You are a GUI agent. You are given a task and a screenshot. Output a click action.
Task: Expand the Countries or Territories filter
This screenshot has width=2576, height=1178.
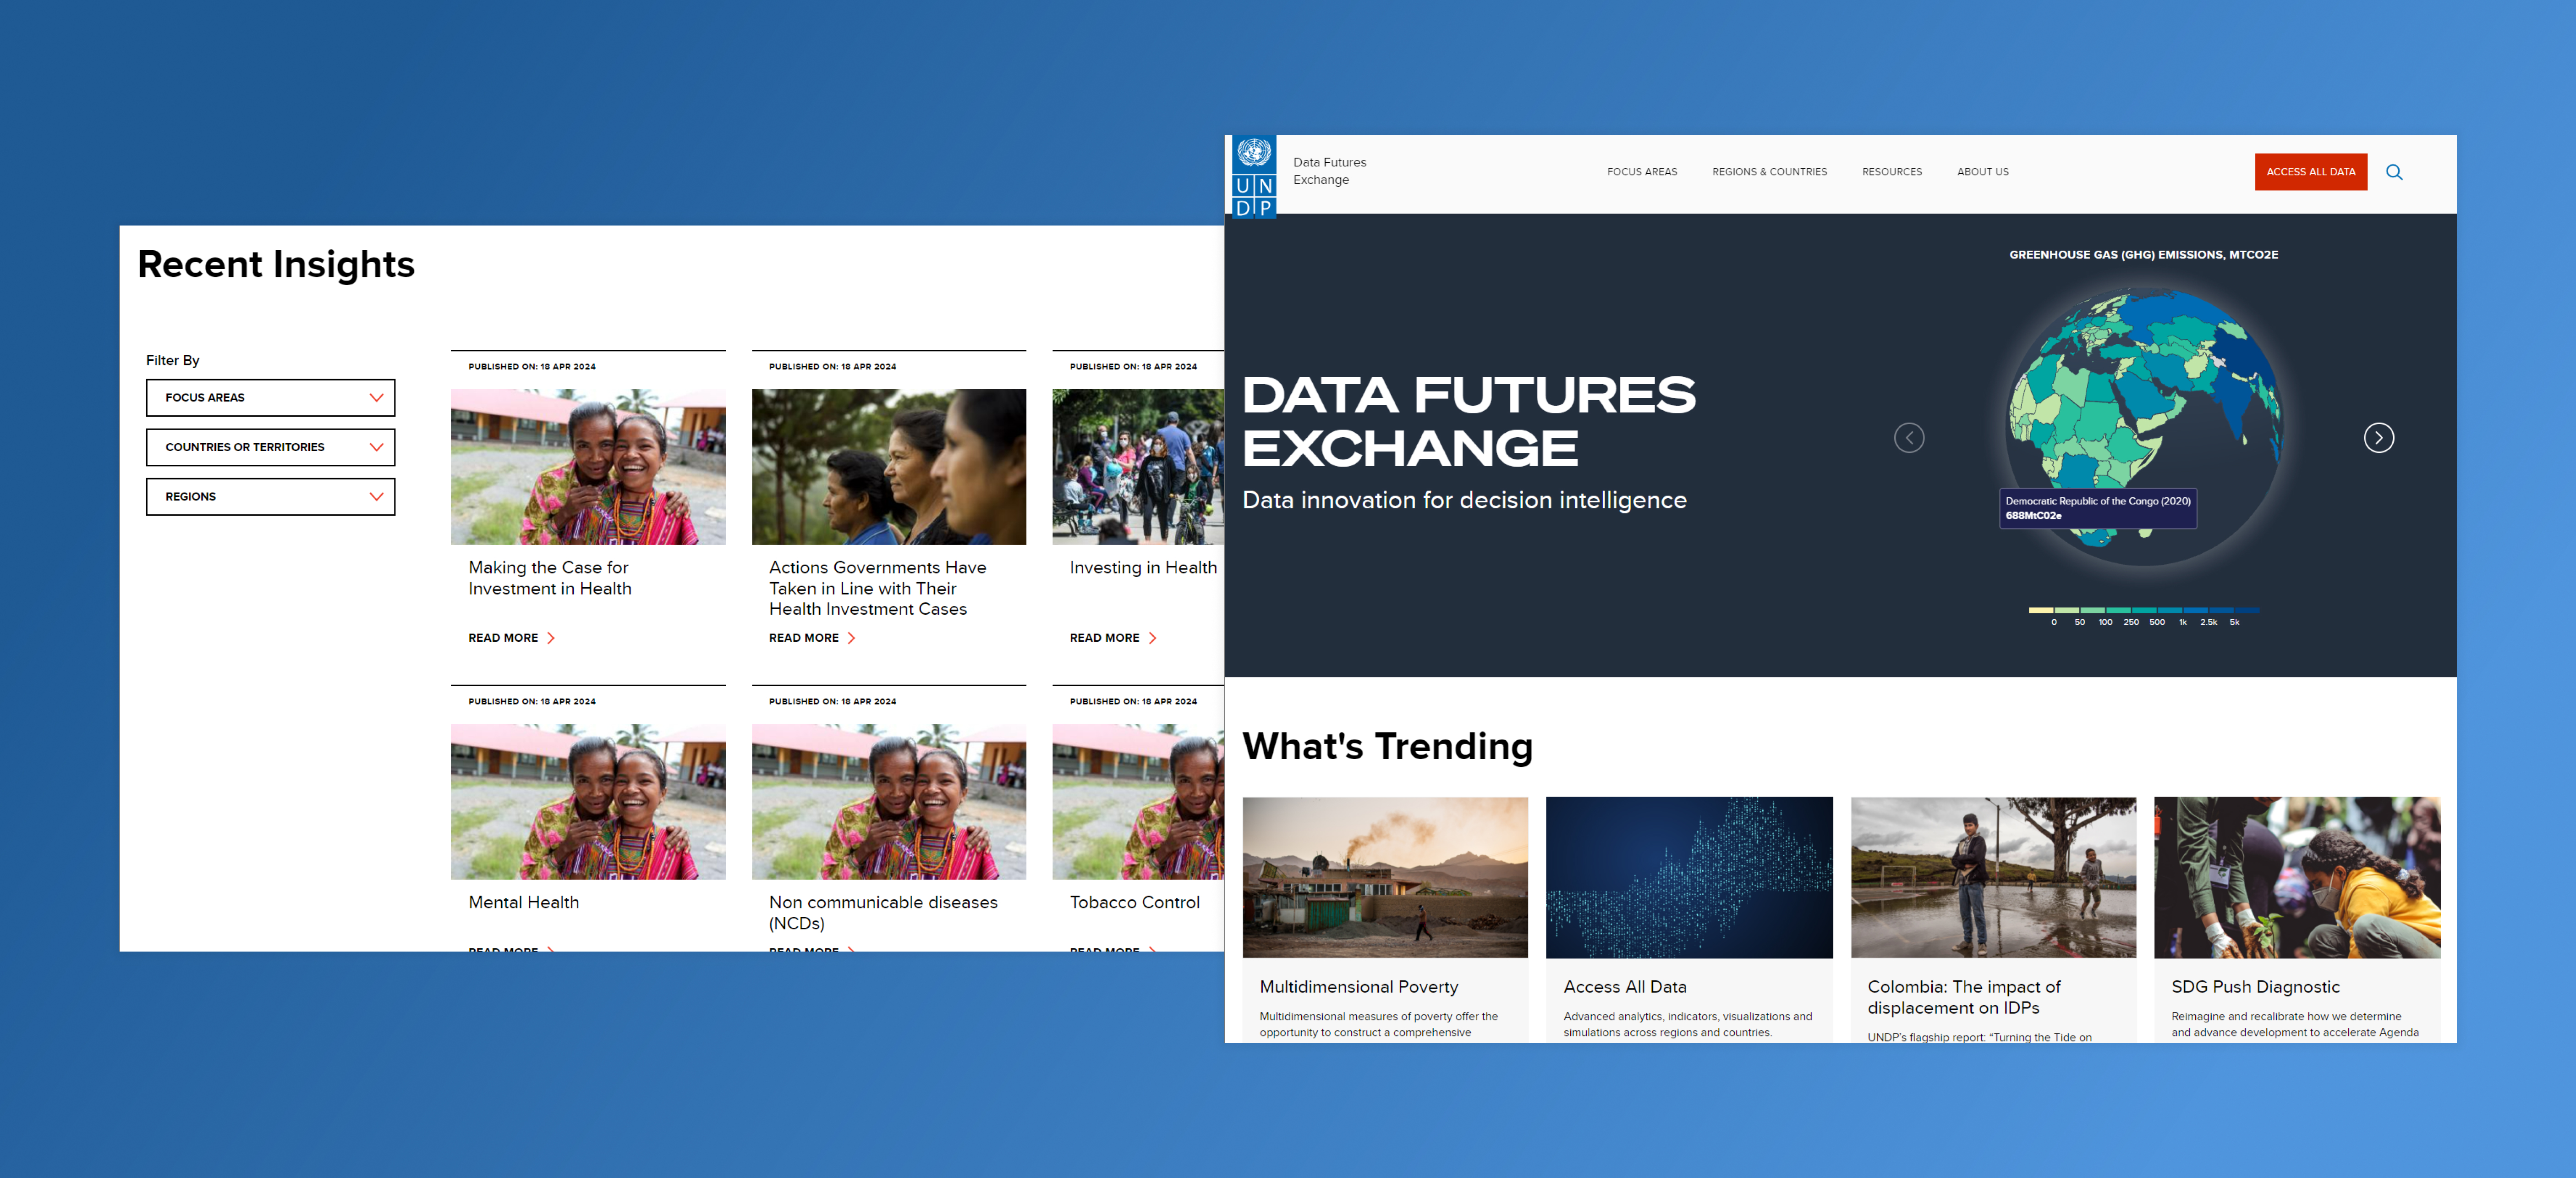[271, 447]
